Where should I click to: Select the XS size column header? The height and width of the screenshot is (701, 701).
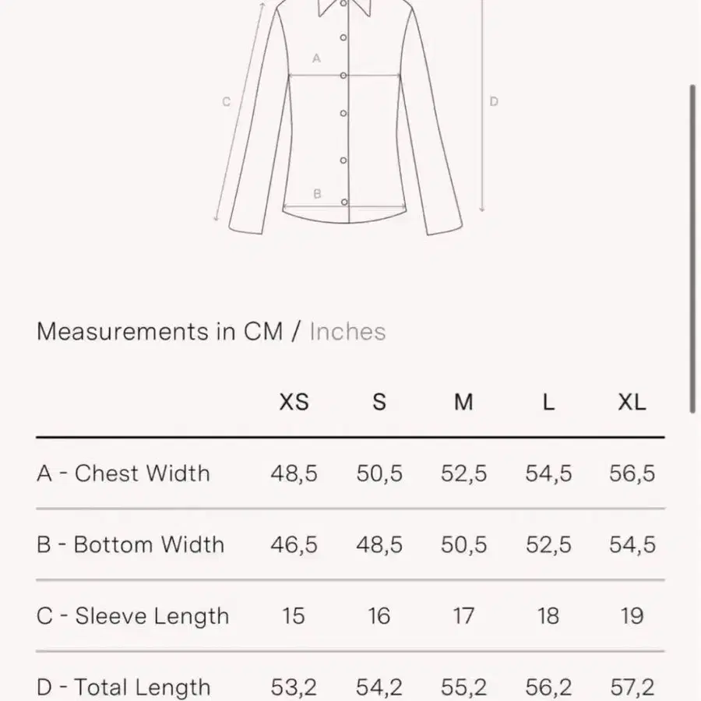coord(294,402)
